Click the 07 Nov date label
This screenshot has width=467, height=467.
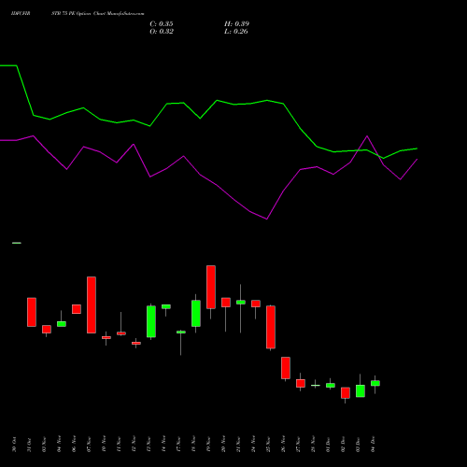pyautogui.click(x=89, y=445)
